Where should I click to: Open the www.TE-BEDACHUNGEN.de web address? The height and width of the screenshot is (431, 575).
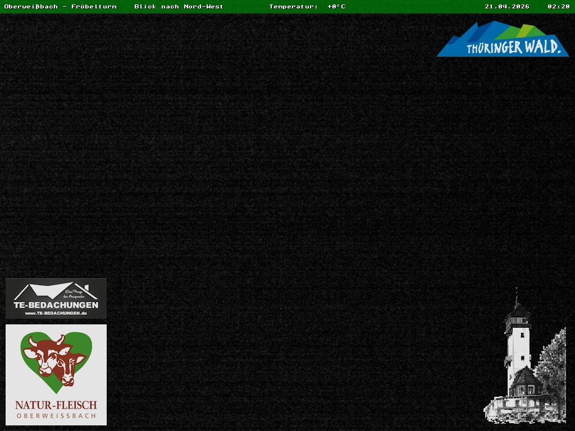point(56,313)
